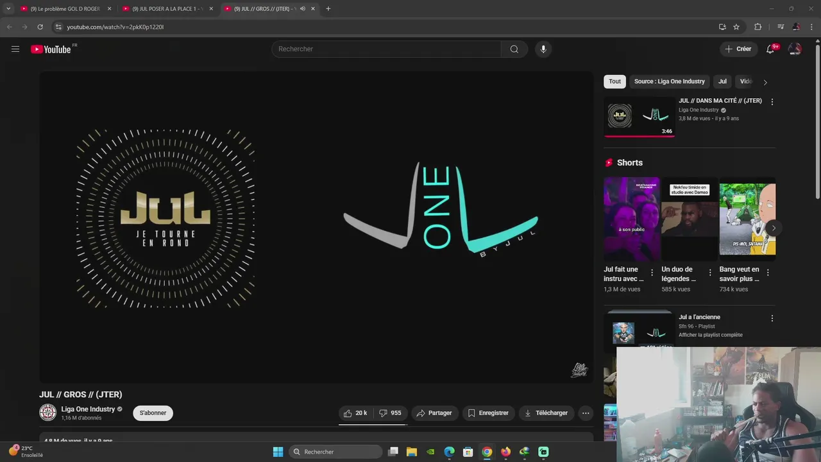Click the search magnifier button
Viewport: 821px width, 462px height.
[514, 49]
